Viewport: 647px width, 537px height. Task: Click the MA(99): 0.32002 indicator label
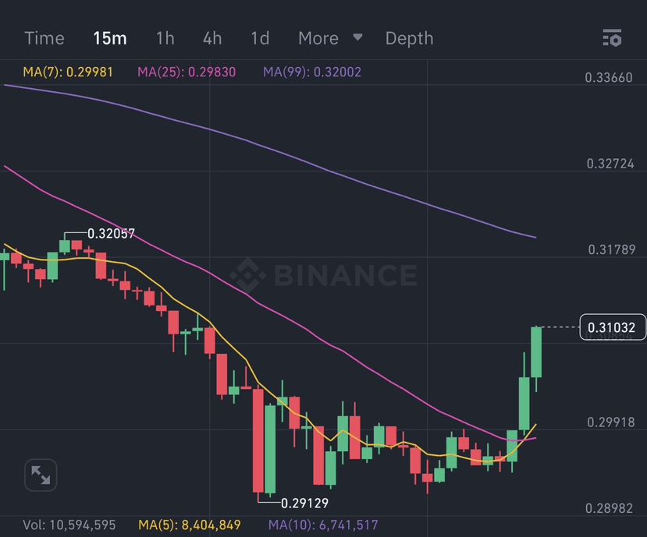coord(312,72)
